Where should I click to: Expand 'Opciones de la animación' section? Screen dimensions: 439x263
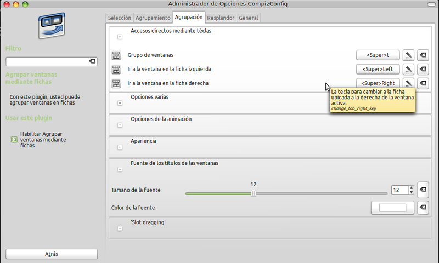[x=120, y=125]
